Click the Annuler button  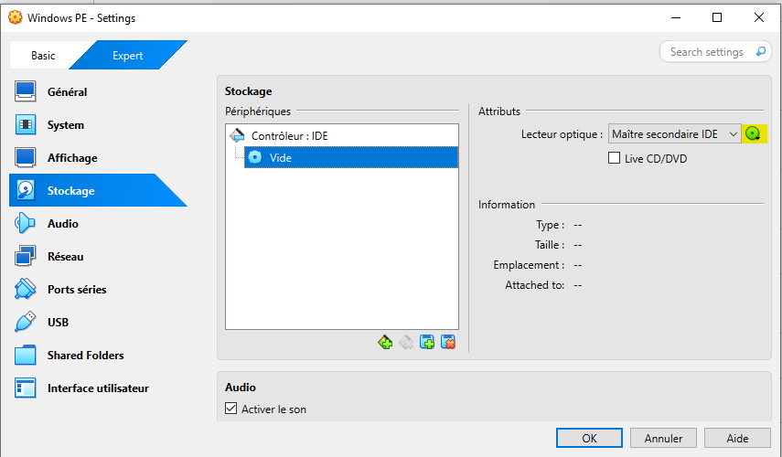pyautogui.click(x=663, y=439)
